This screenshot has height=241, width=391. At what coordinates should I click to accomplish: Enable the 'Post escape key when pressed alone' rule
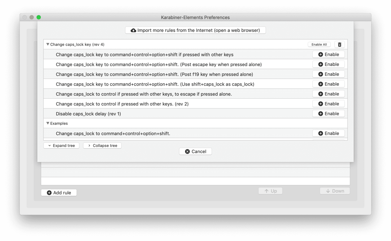[328, 64]
